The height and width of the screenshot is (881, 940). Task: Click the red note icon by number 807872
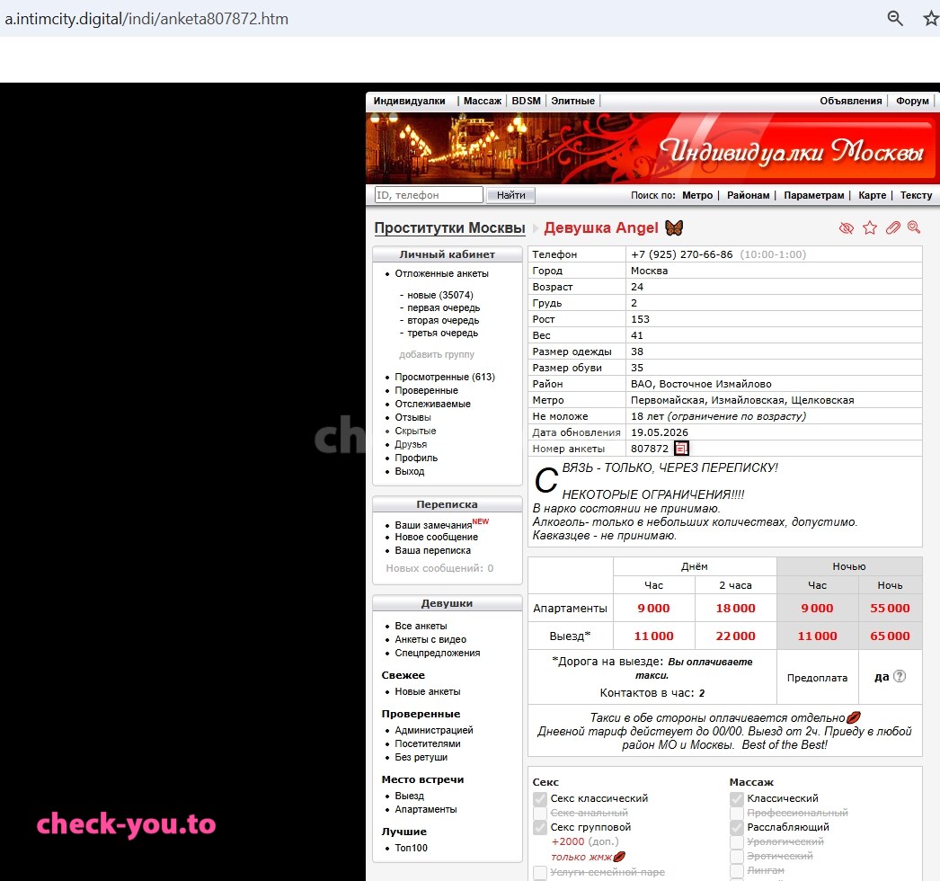(681, 448)
